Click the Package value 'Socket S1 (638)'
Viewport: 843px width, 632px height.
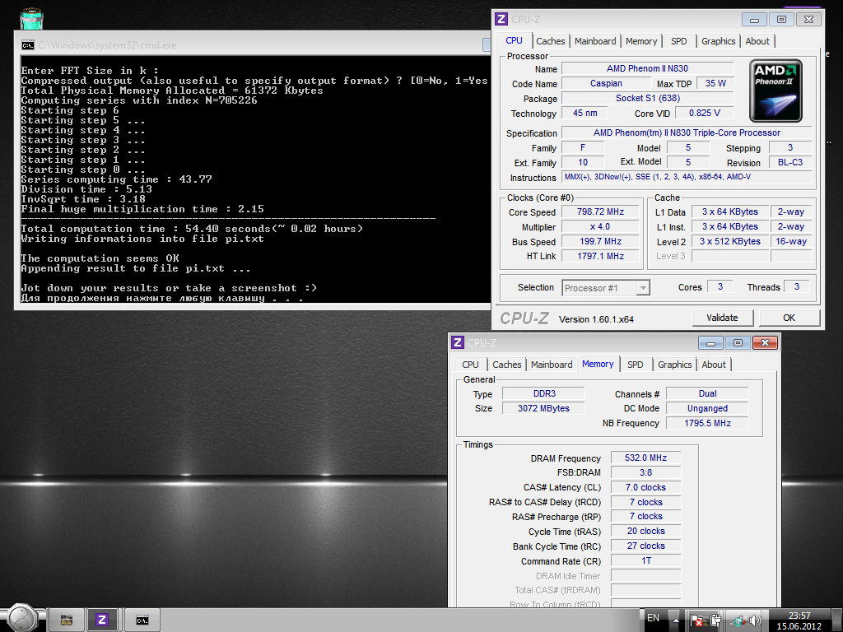pyautogui.click(x=647, y=99)
